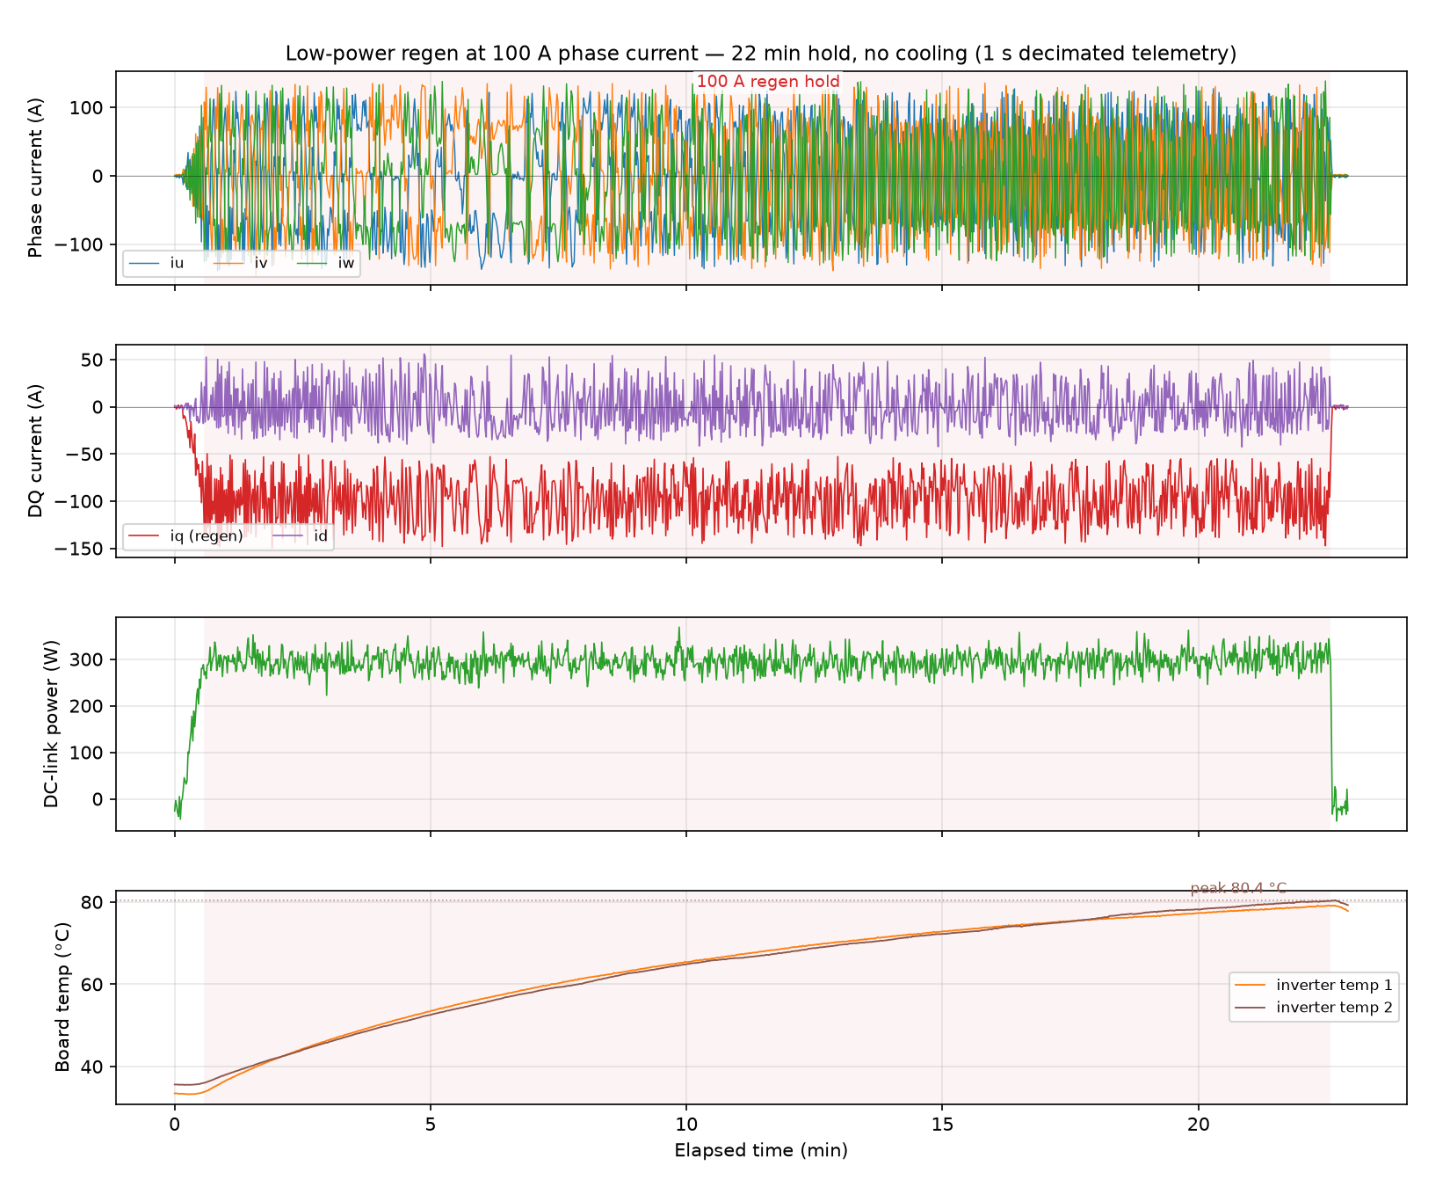Click the '80' tick on board temp axis

click(x=92, y=902)
